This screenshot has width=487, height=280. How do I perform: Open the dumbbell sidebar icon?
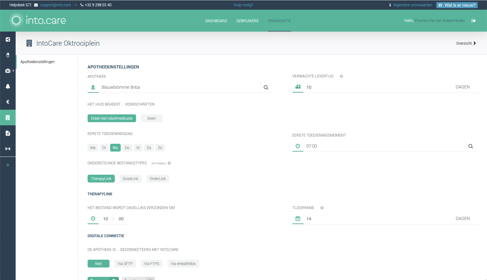coord(8,149)
